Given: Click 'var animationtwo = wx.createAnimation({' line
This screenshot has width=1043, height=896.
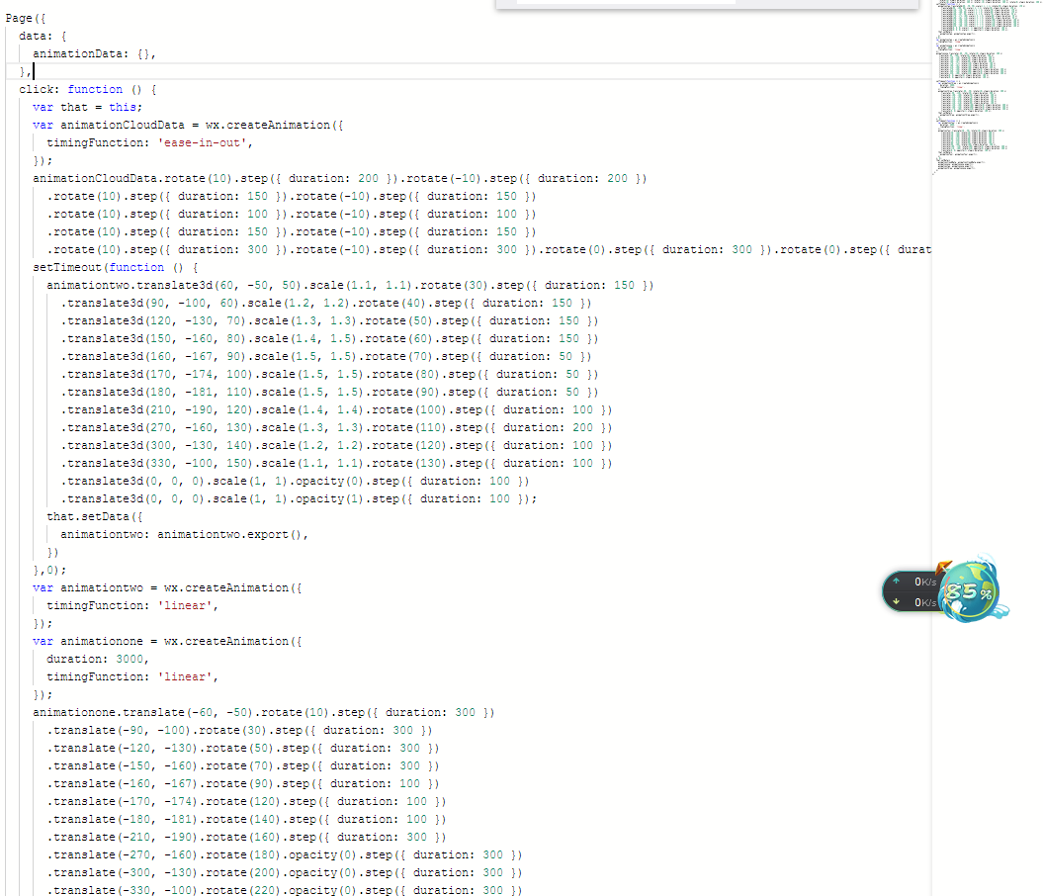Looking at the screenshot, I should point(167,588).
